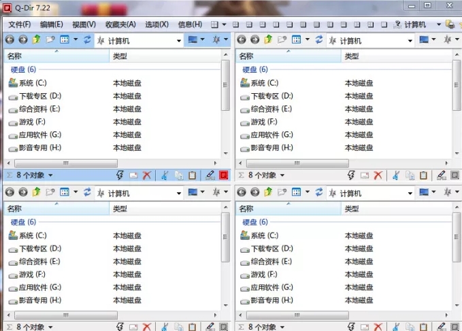Open the 编辑(E) menu
The image size is (462, 331).
point(52,24)
